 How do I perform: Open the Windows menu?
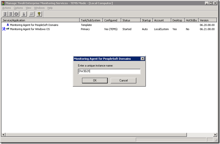click(39, 8)
